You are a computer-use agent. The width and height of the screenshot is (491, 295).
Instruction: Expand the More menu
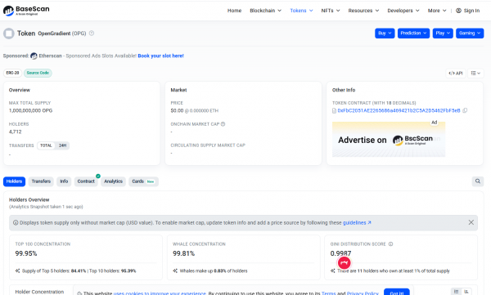pos(437,11)
